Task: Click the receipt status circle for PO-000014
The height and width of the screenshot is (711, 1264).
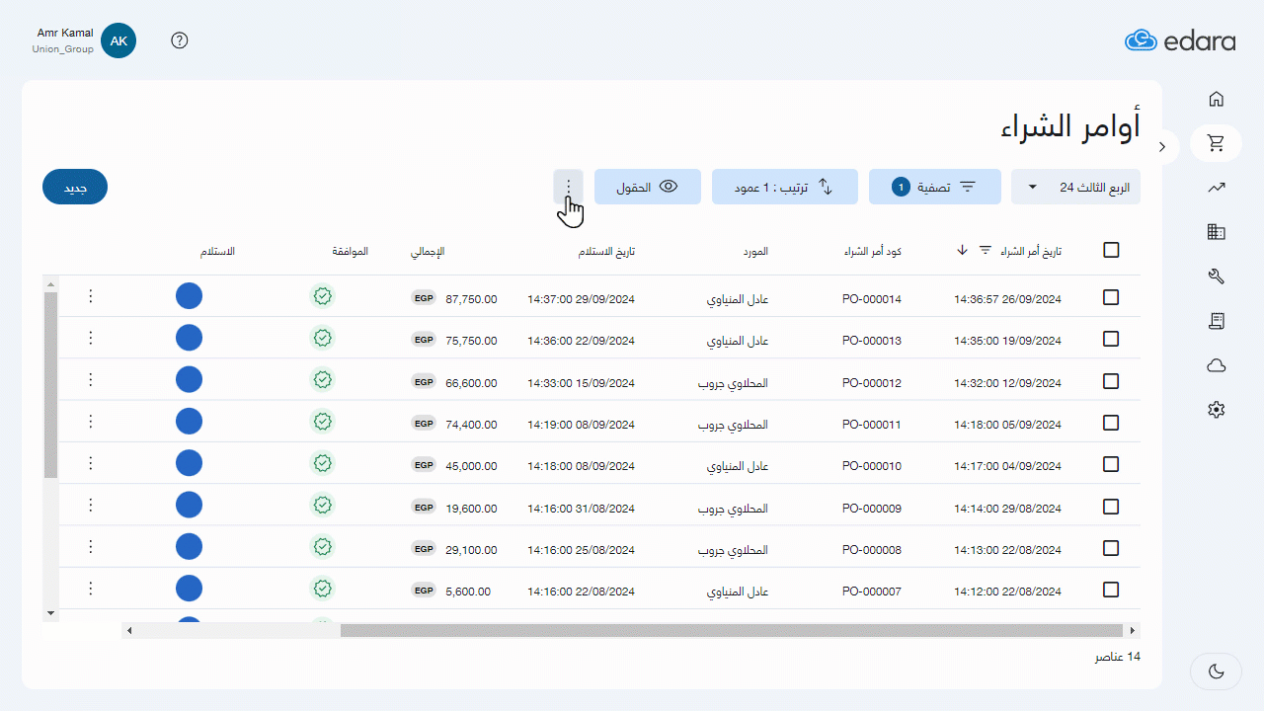Action: [x=189, y=296]
